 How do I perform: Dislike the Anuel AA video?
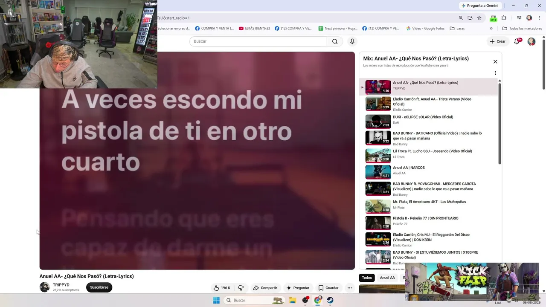241,288
